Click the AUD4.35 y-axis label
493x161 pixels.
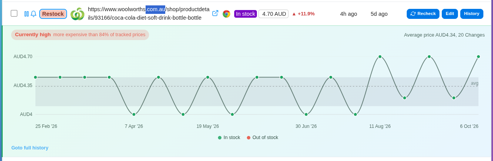[x=23, y=86]
